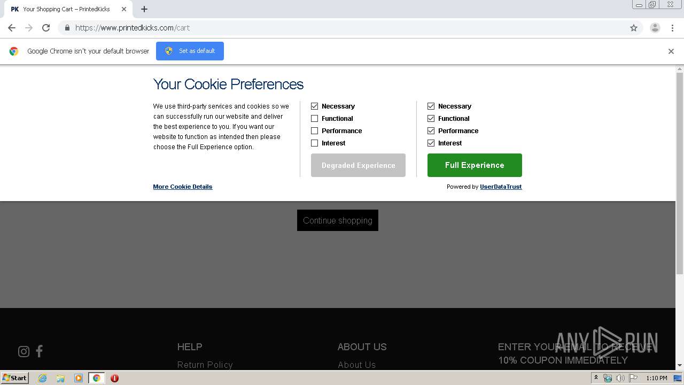This screenshot has width=684, height=385.
Task: Close the Your Shopping Cart tab
Action: click(123, 9)
